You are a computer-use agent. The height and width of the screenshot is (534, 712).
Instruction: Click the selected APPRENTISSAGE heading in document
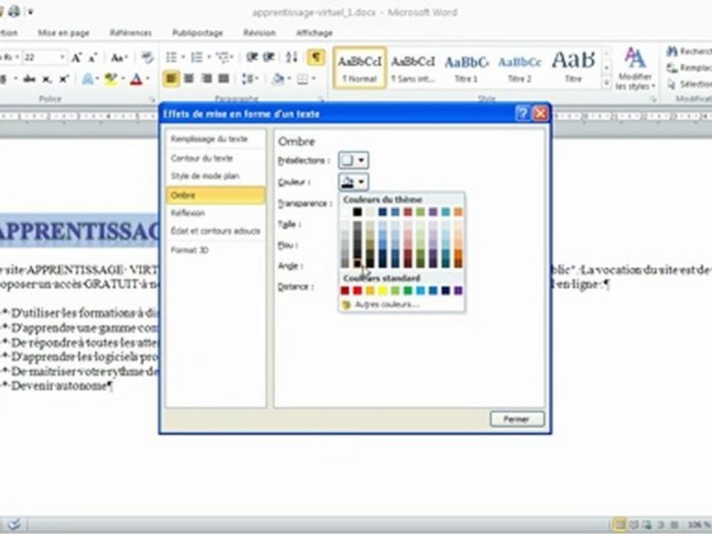click(x=78, y=231)
